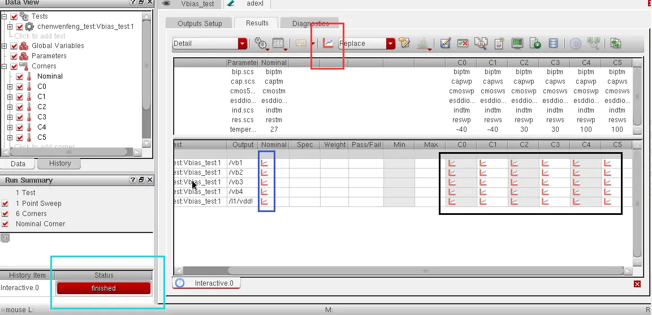Image resolution: width=652 pixels, height=315 pixels.
Task: Plot /vb2 waveform for corner C4
Action: point(576,172)
